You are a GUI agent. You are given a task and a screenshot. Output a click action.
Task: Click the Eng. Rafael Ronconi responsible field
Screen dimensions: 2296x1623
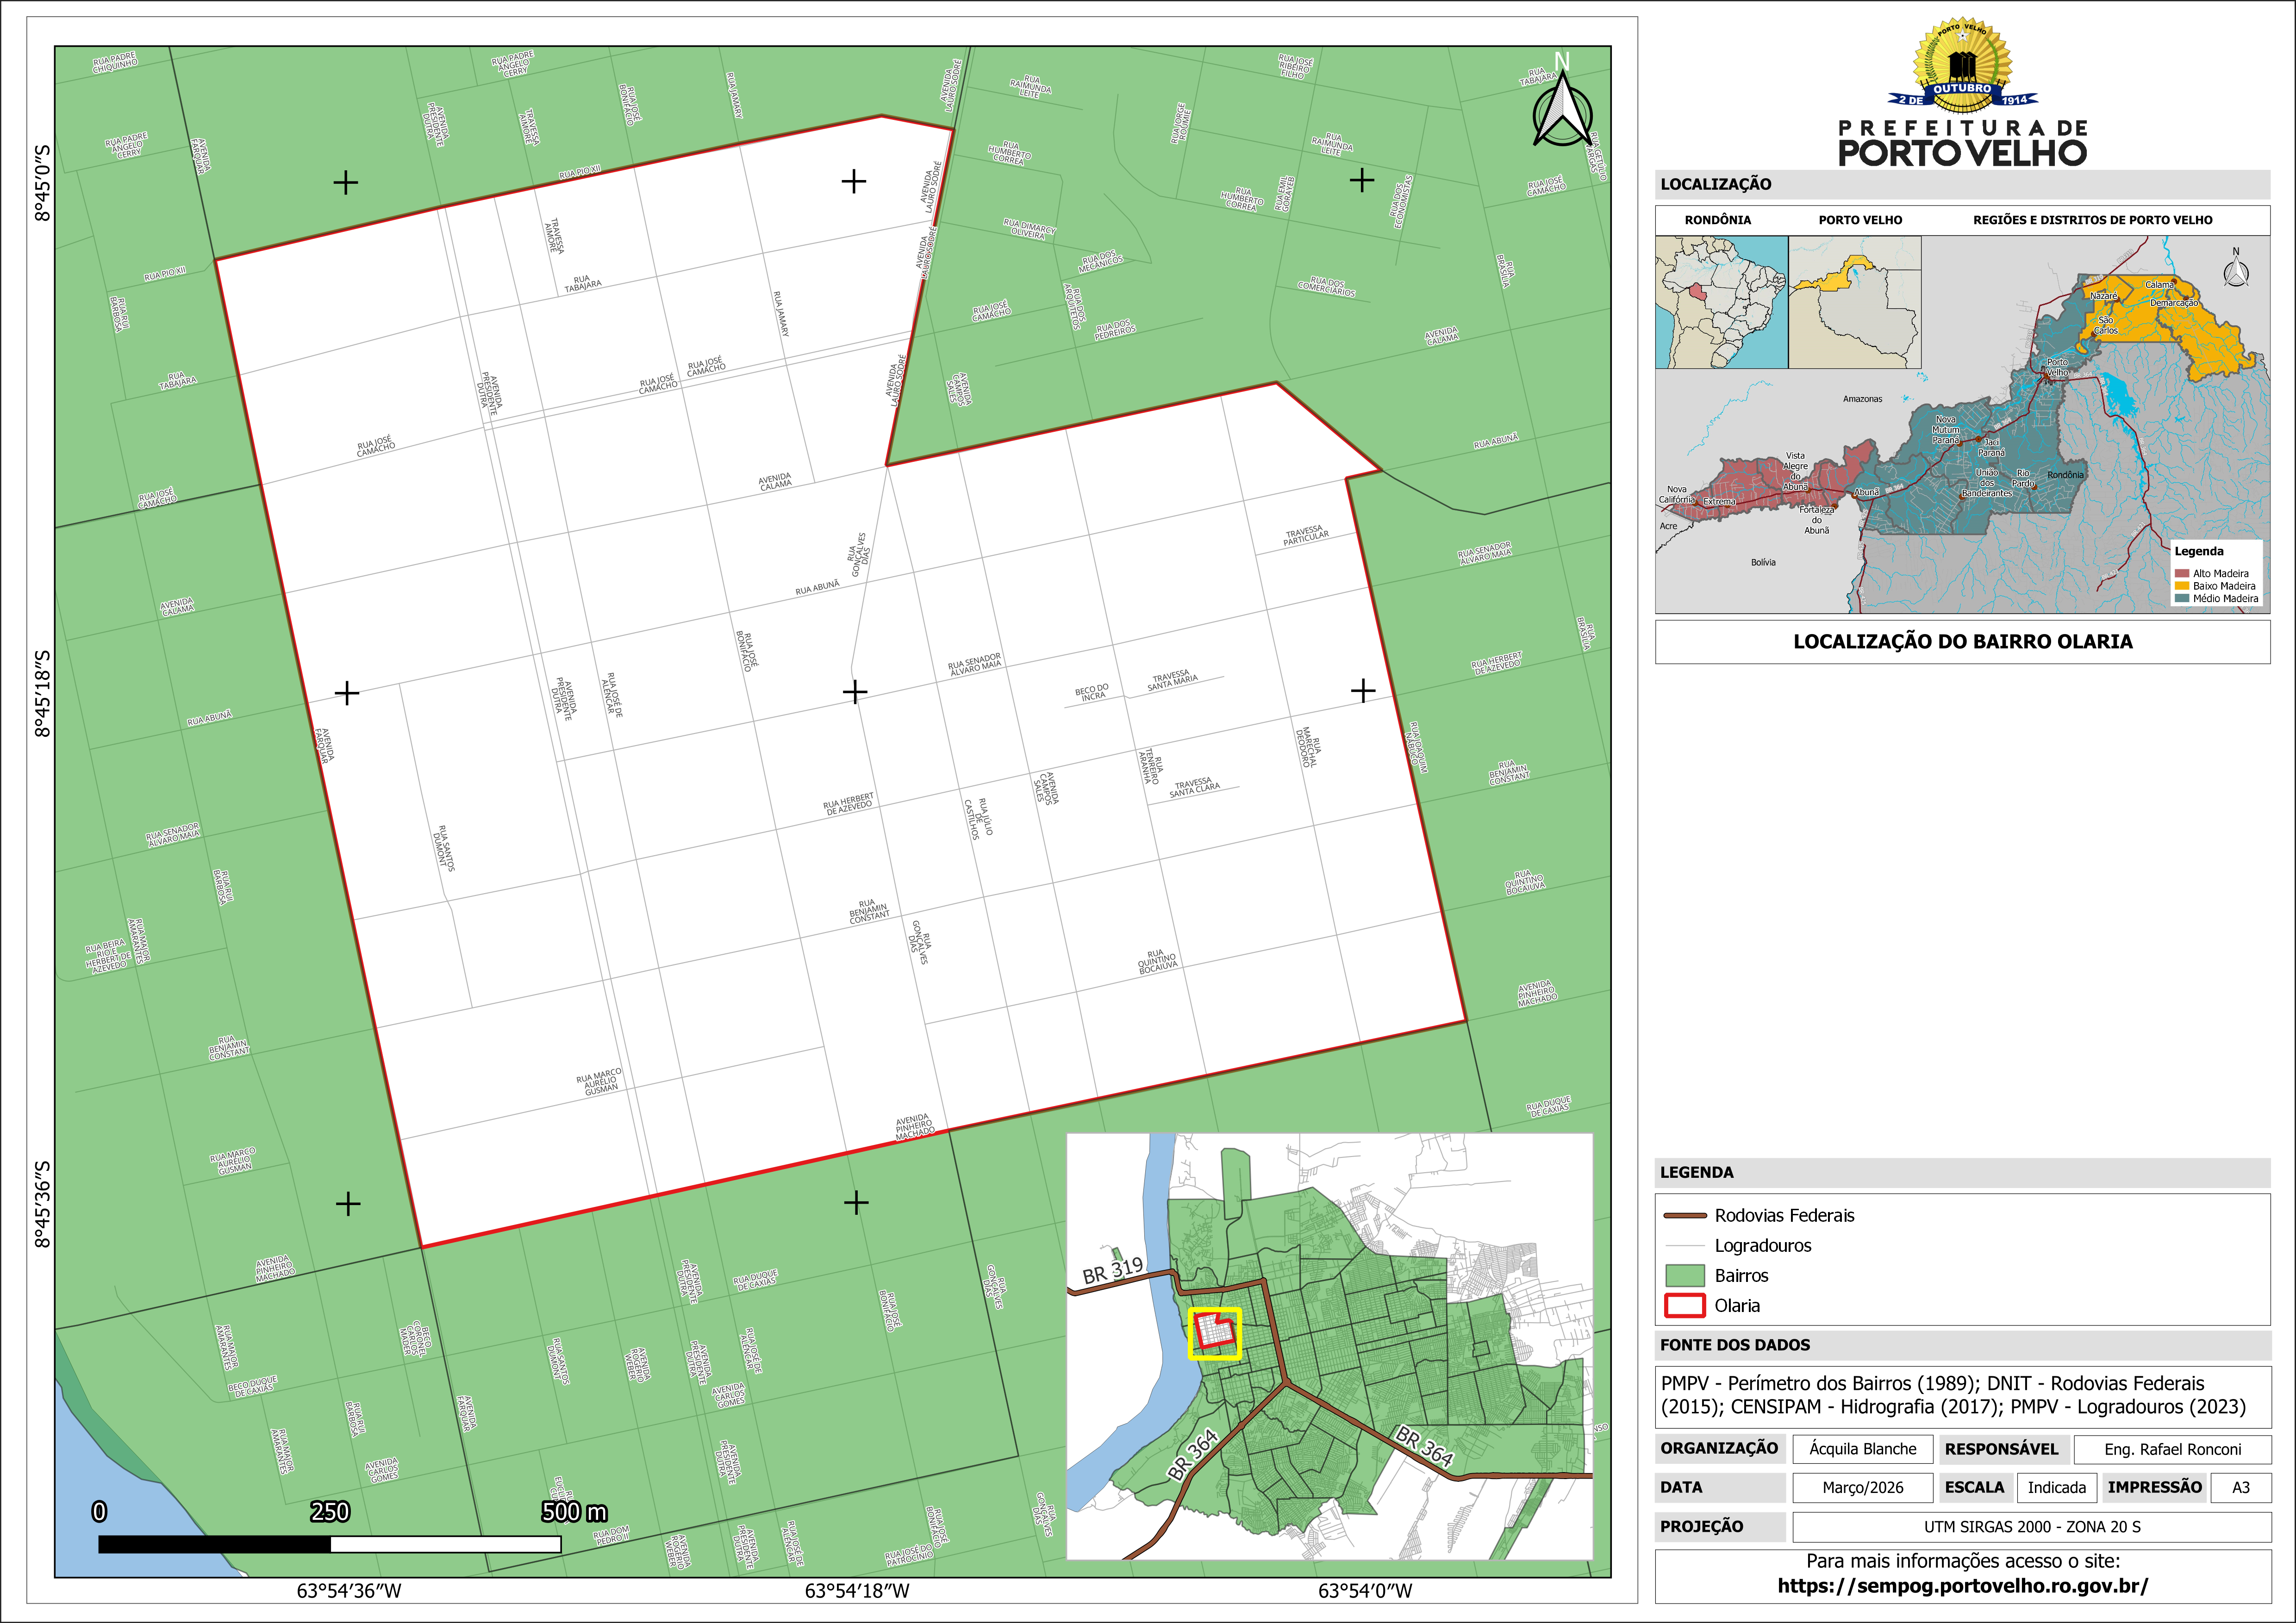coord(2172,1449)
